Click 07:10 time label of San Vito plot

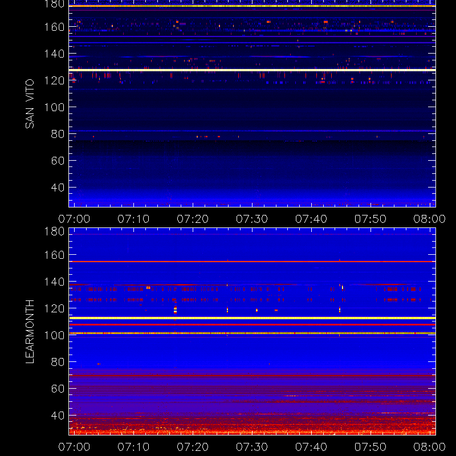[x=133, y=219]
